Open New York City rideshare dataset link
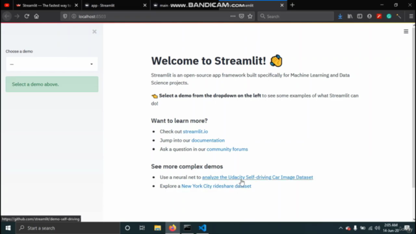 pos(216,186)
